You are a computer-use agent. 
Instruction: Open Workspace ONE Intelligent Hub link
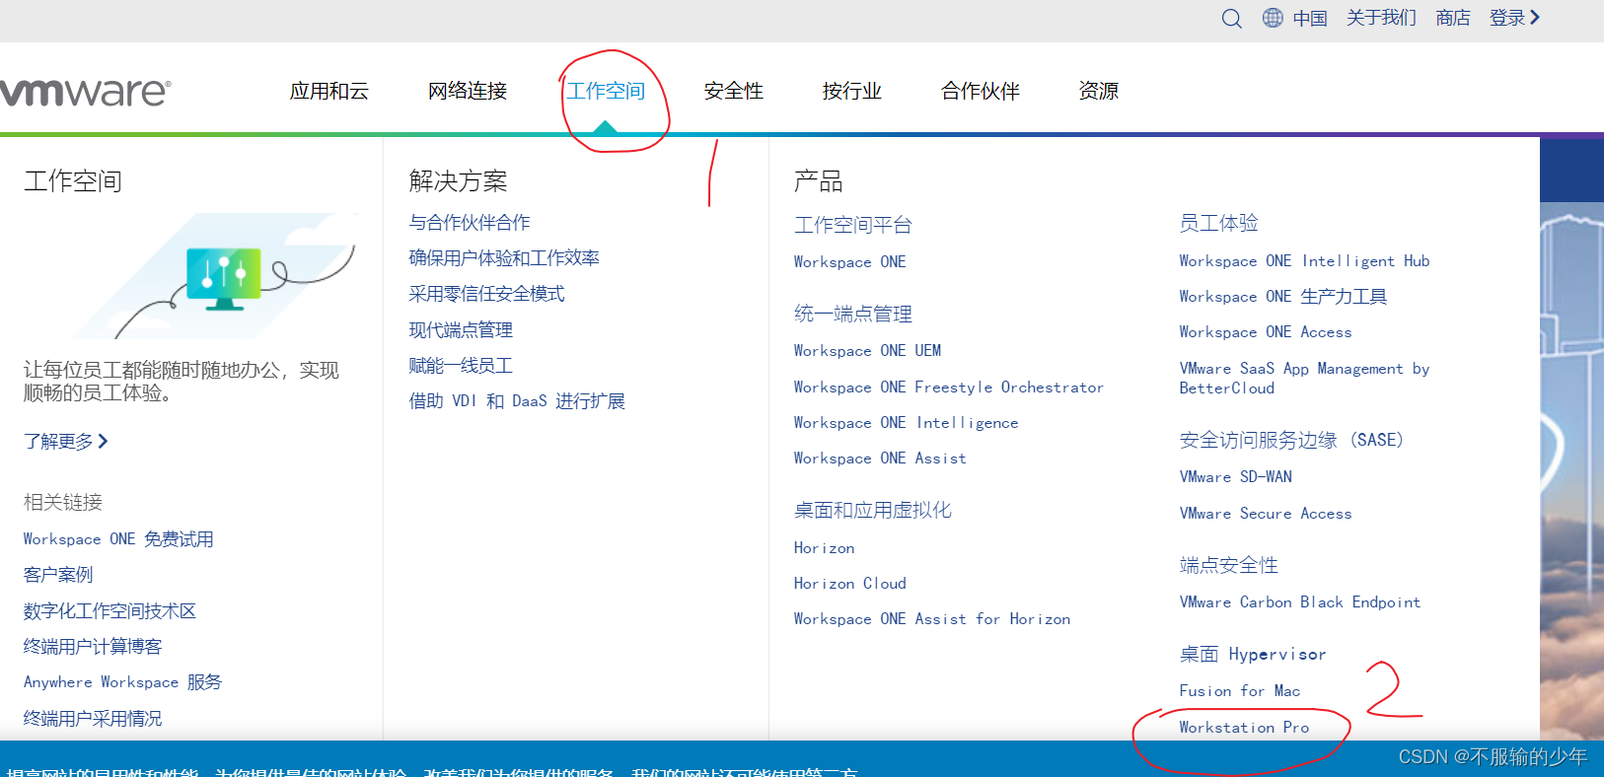(x=1304, y=261)
